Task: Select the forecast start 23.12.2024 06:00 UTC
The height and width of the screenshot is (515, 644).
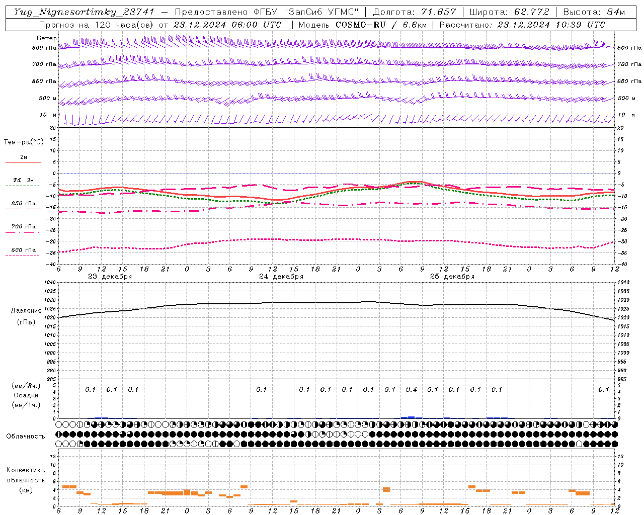Action: point(227,25)
